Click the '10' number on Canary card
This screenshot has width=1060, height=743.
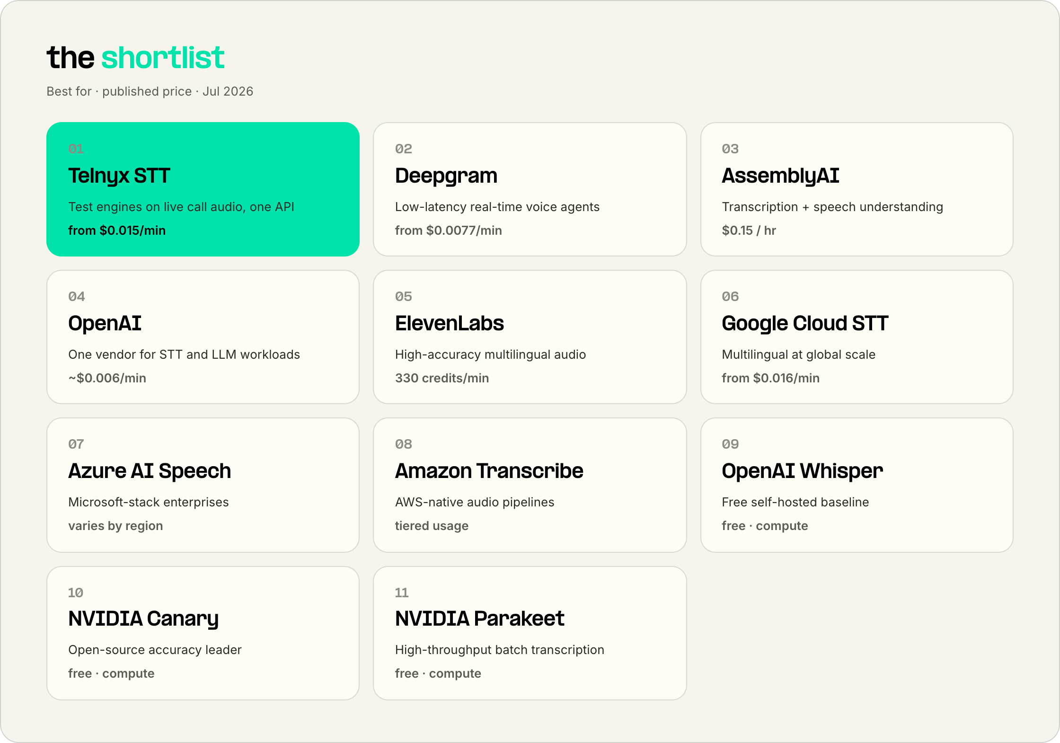coord(76,593)
